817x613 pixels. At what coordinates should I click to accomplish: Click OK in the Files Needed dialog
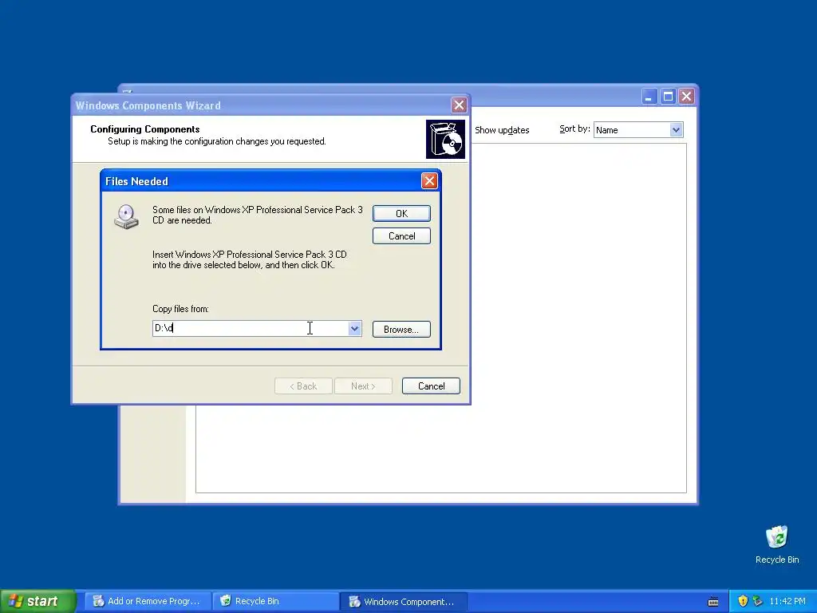pyautogui.click(x=401, y=213)
